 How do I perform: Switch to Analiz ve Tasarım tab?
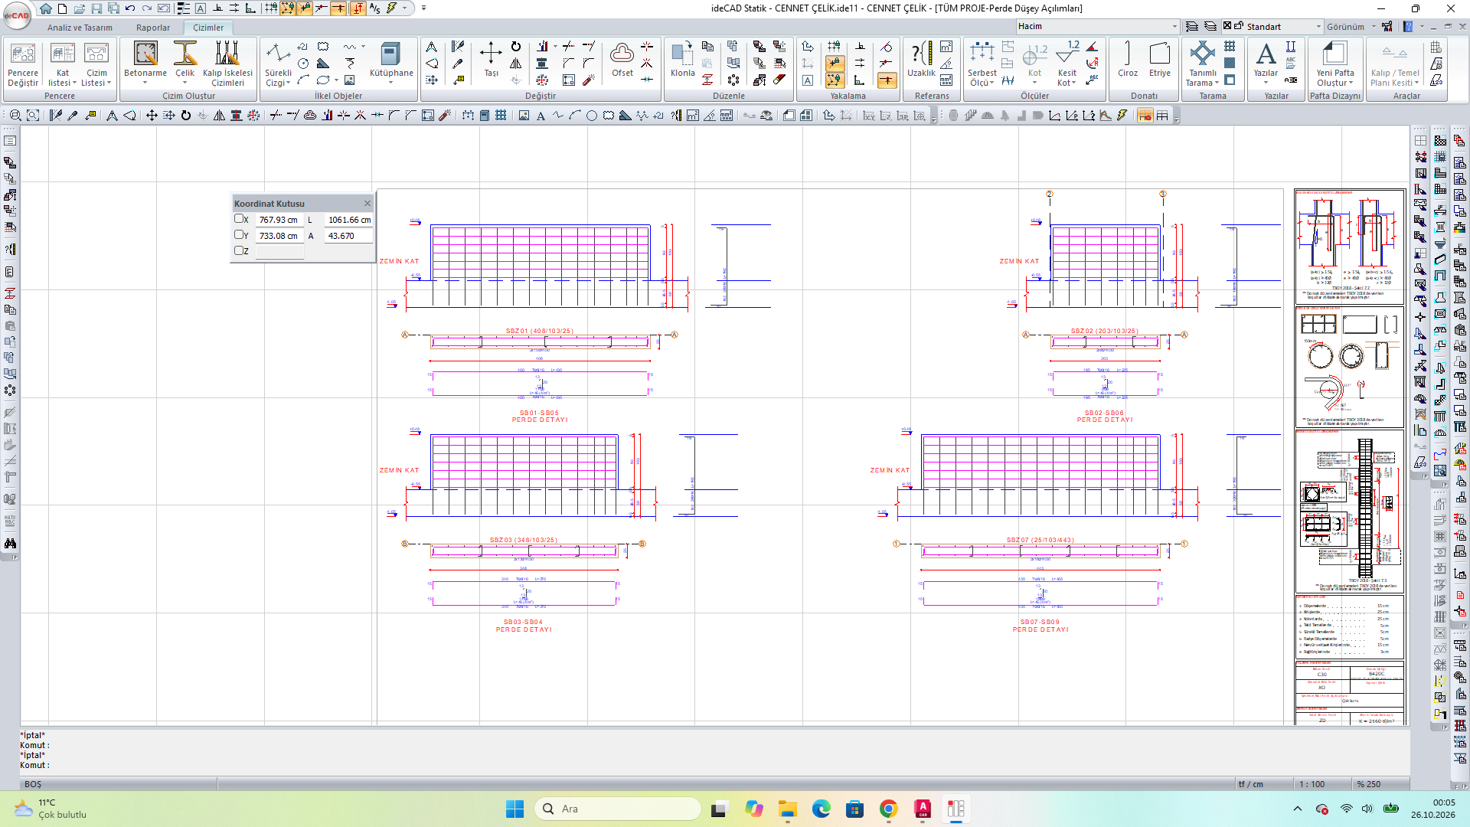[x=80, y=28]
